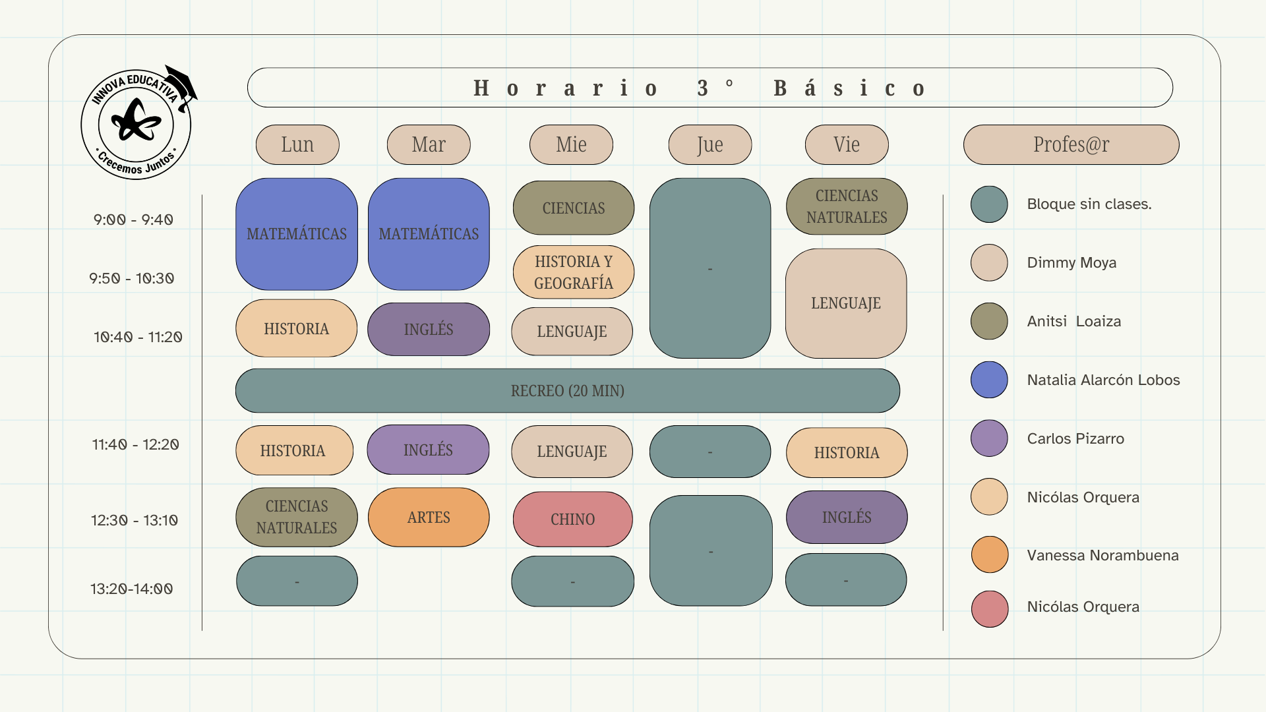This screenshot has height=712, width=1266.
Task: Select the HISTORIA Y GEOGRAFÍA block
Action: 573,272
